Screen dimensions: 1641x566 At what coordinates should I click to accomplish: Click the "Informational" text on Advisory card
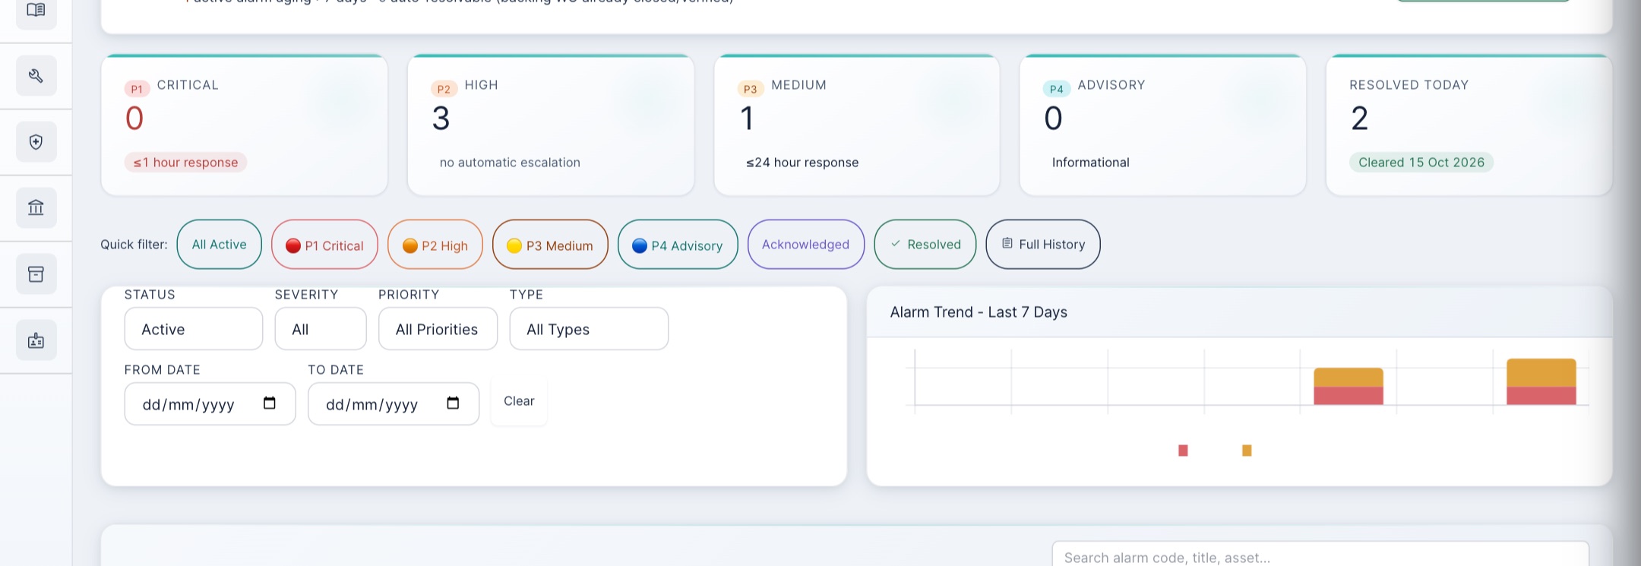tap(1091, 163)
